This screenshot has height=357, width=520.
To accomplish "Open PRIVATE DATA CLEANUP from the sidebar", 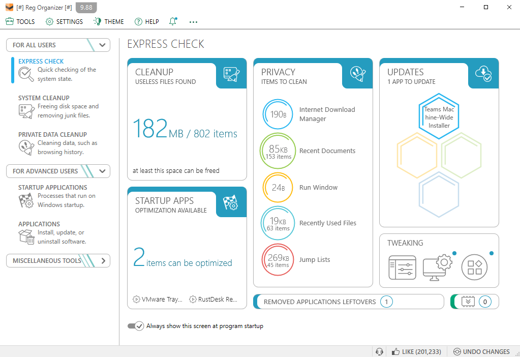I will [52, 134].
